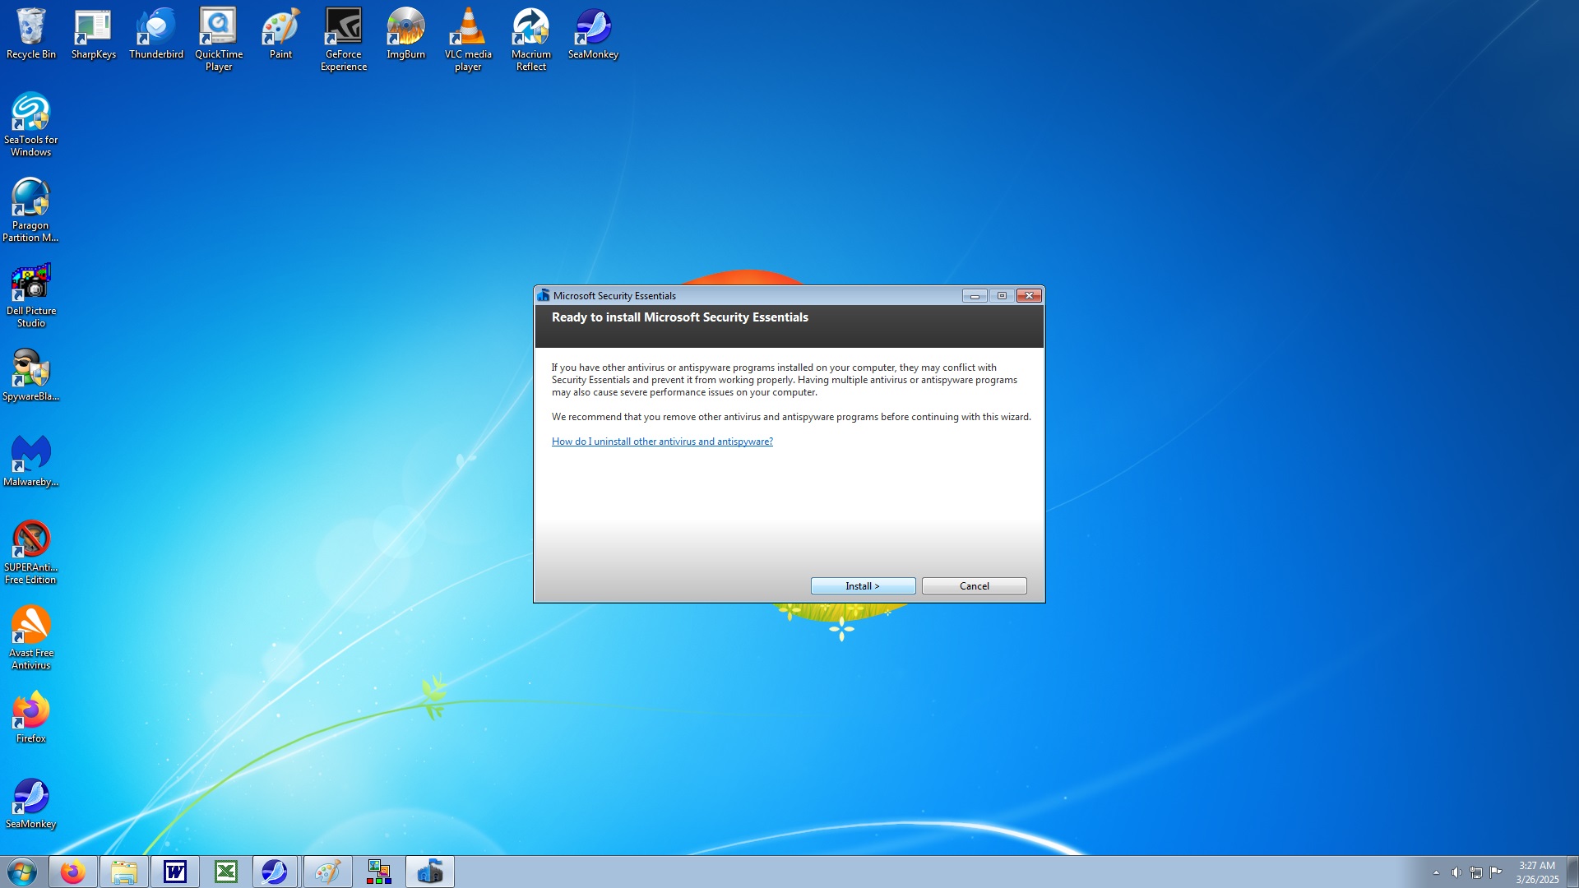Select the SeaTools for Windows desktop shortcut
This screenshot has height=888, width=1579.
(x=31, y=125)
